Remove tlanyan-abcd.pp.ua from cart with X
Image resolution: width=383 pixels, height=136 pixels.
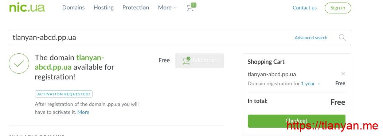click(x=343, y=74)
